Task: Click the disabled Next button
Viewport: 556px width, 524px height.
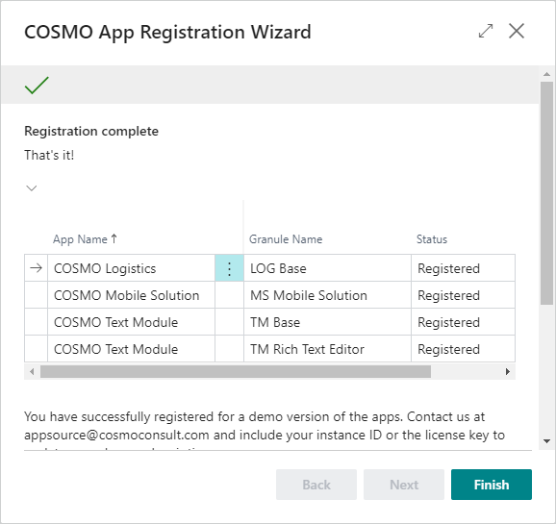Action: [x=404, y=485]
